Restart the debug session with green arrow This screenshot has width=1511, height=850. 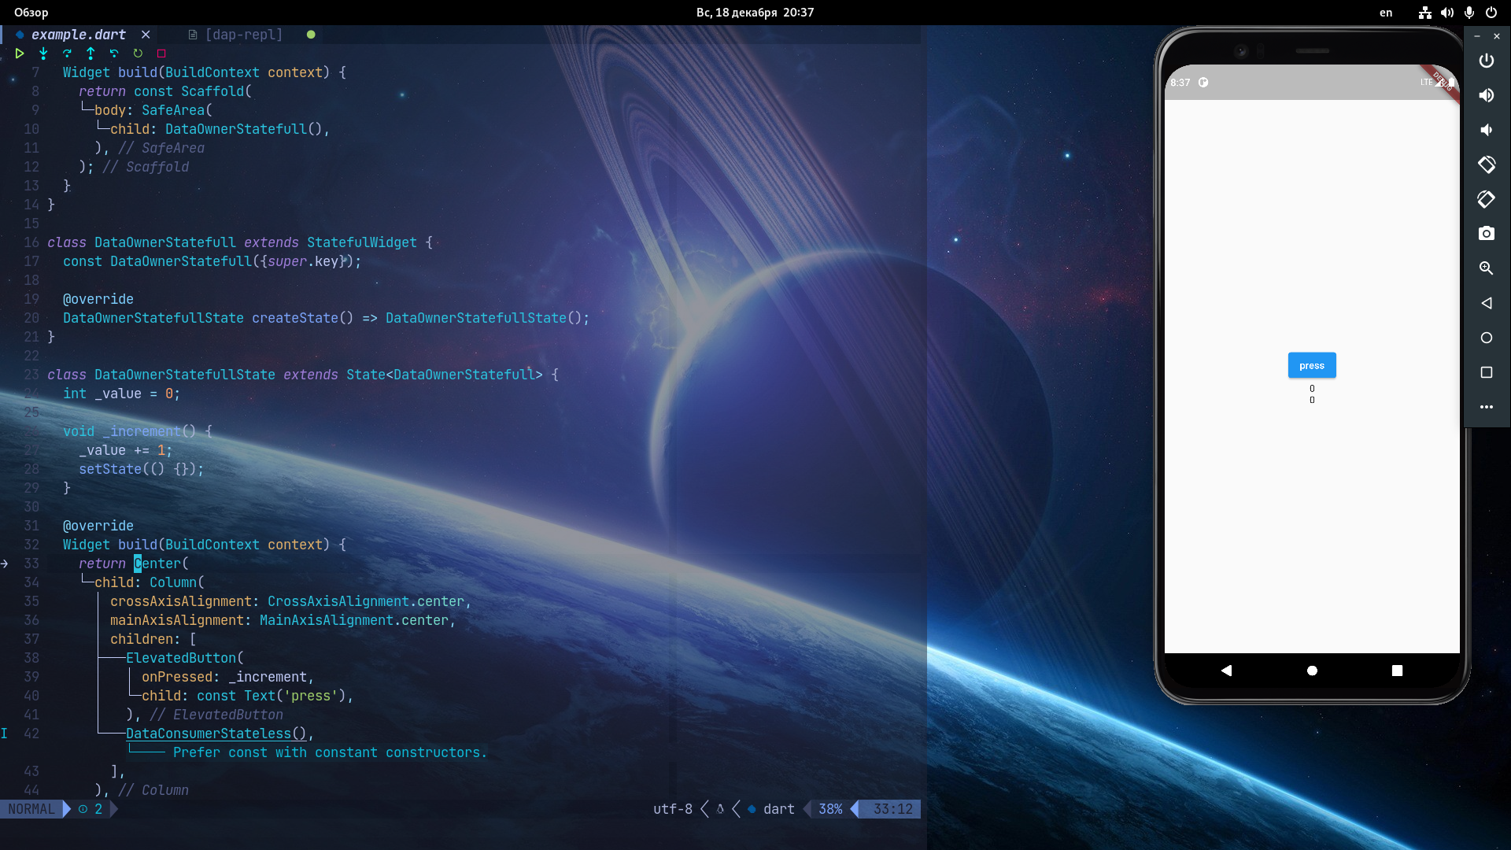pyautogui.click(x=138, y=54)
